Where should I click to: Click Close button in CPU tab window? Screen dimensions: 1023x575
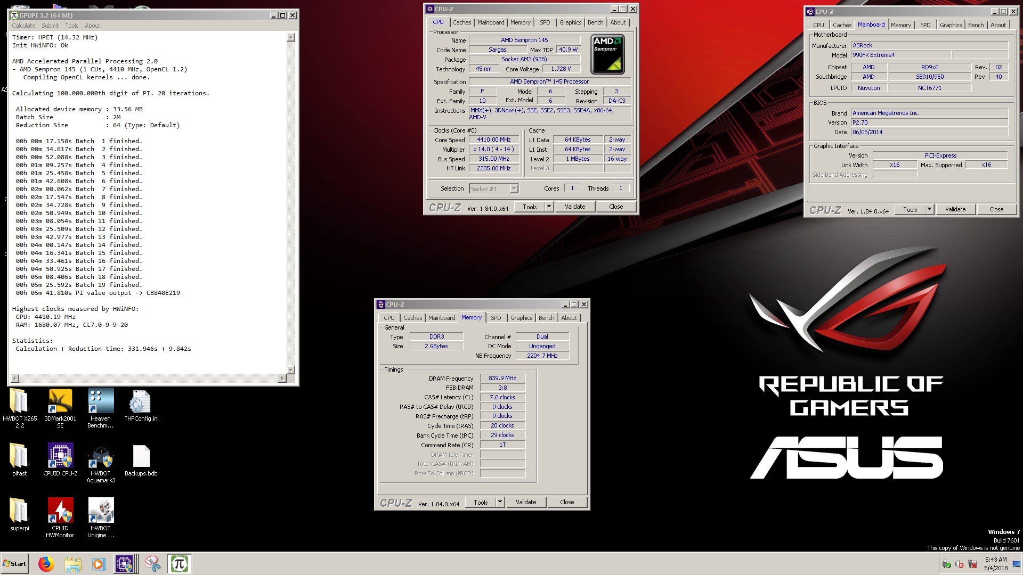point(616,207)
